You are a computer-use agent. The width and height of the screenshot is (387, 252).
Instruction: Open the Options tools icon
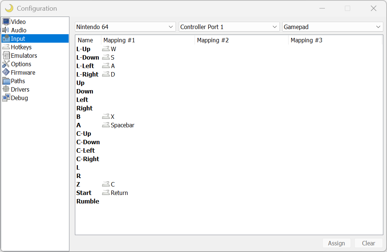coord(6,64)
